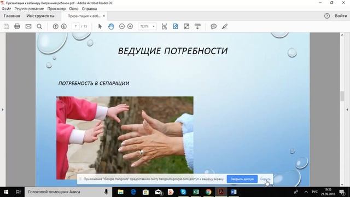Click Adobe Acrobat Reader taskbar icon
Image resolution: width=350 pixels, height=197 pixels.
tap(221, 192)
